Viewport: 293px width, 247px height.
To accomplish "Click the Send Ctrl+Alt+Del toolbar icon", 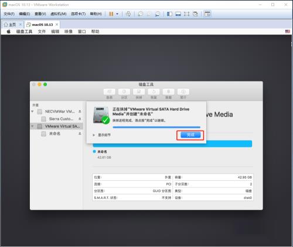I will (x=128, y=14).
